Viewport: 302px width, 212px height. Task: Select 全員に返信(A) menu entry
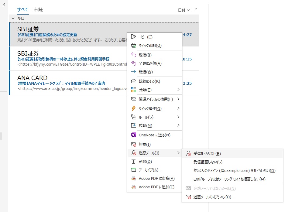(154, 63)
